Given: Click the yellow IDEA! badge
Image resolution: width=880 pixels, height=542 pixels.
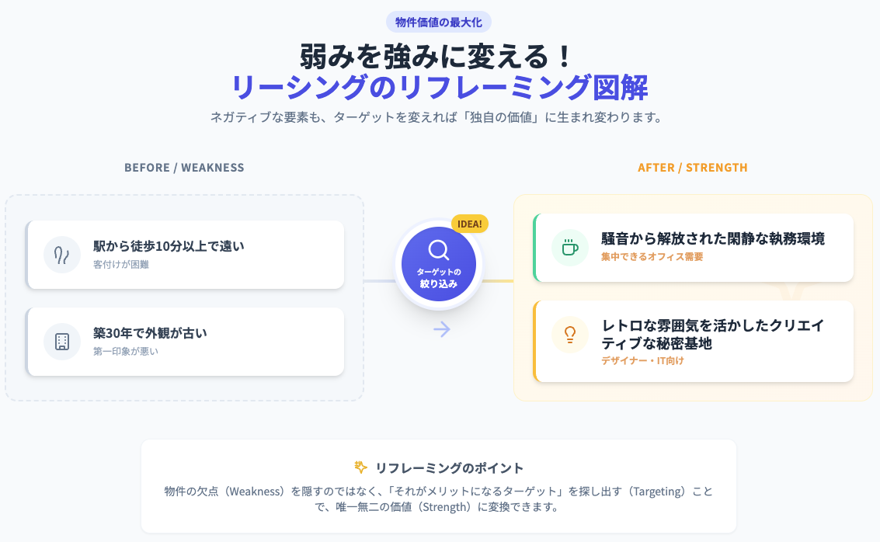Looking at the screenshot, I should 470,224.
